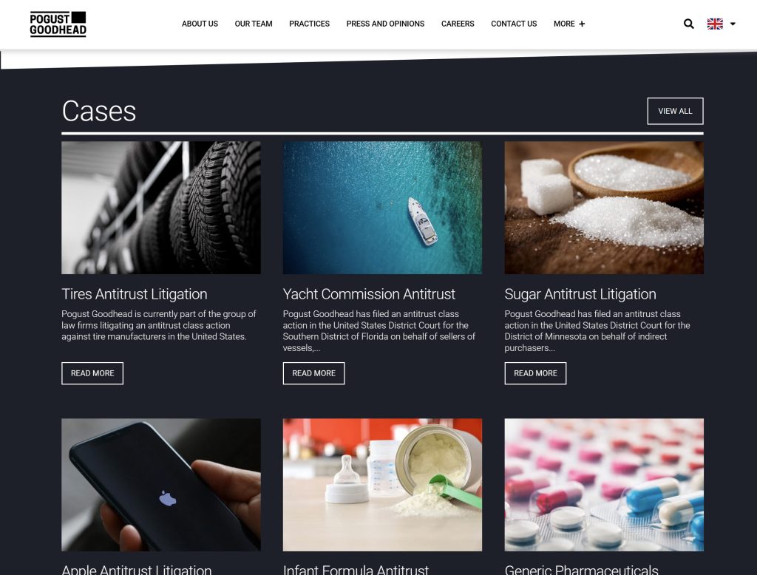Click the Apple iPhone case thumbnail

tap(160, 485)
